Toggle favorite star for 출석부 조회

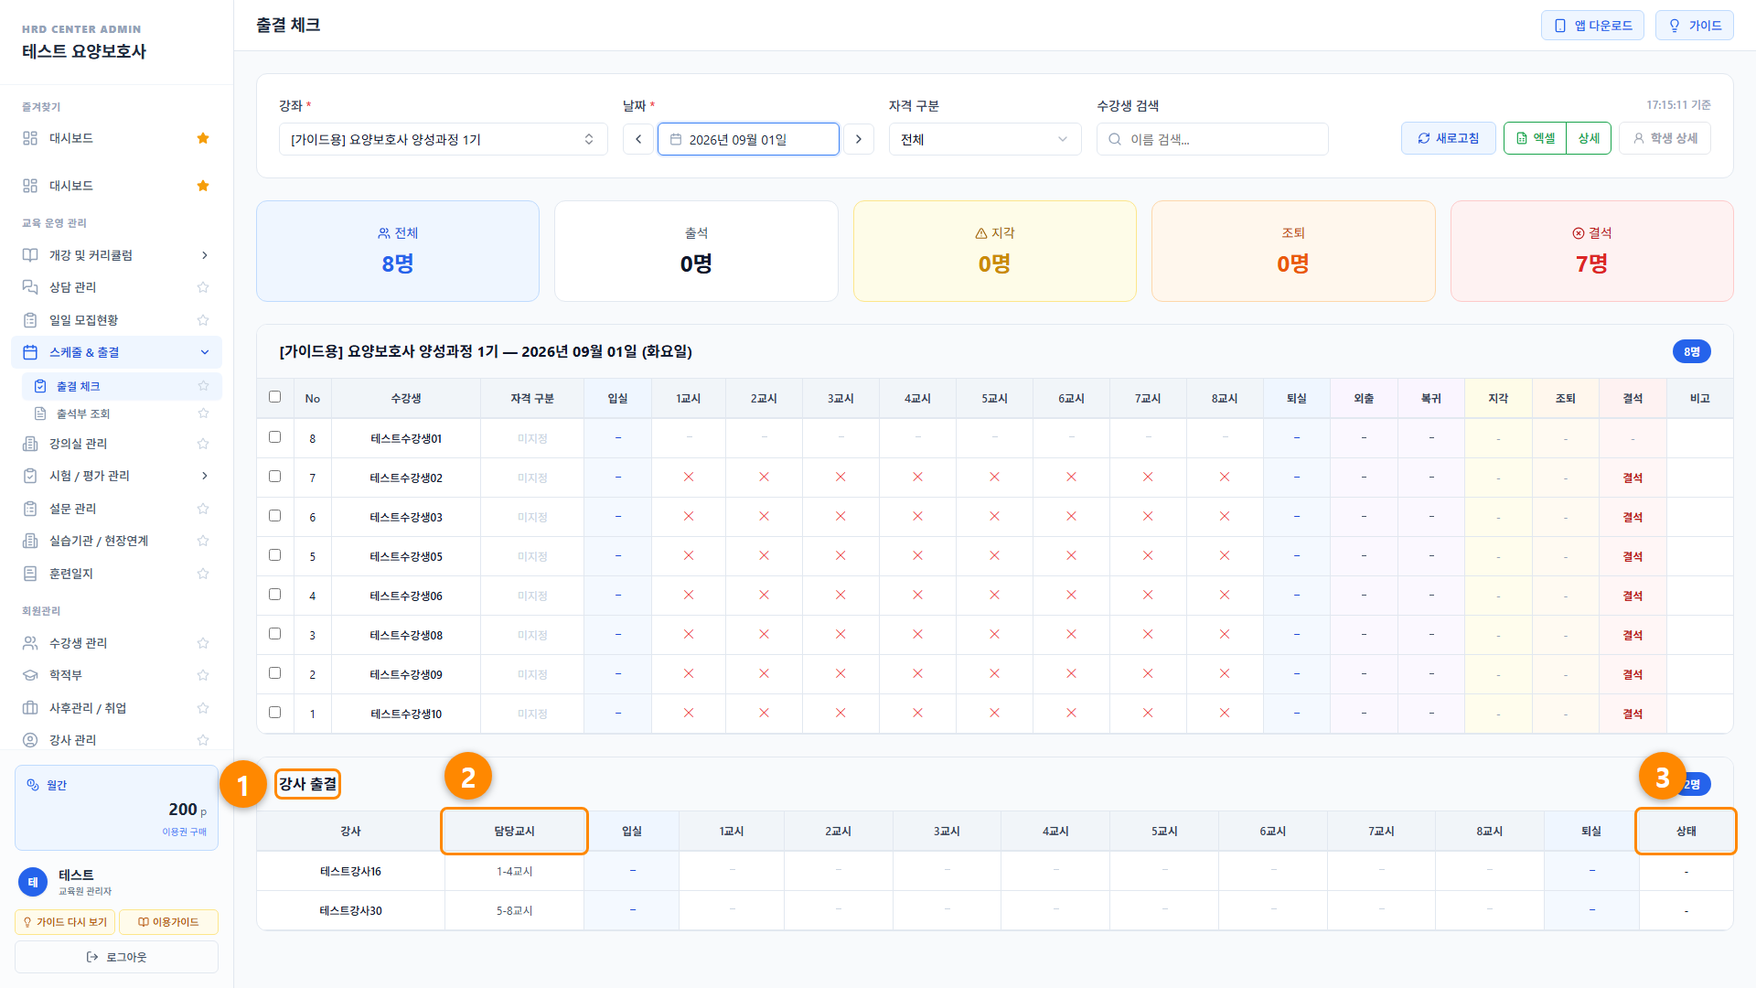coord(203,413)
